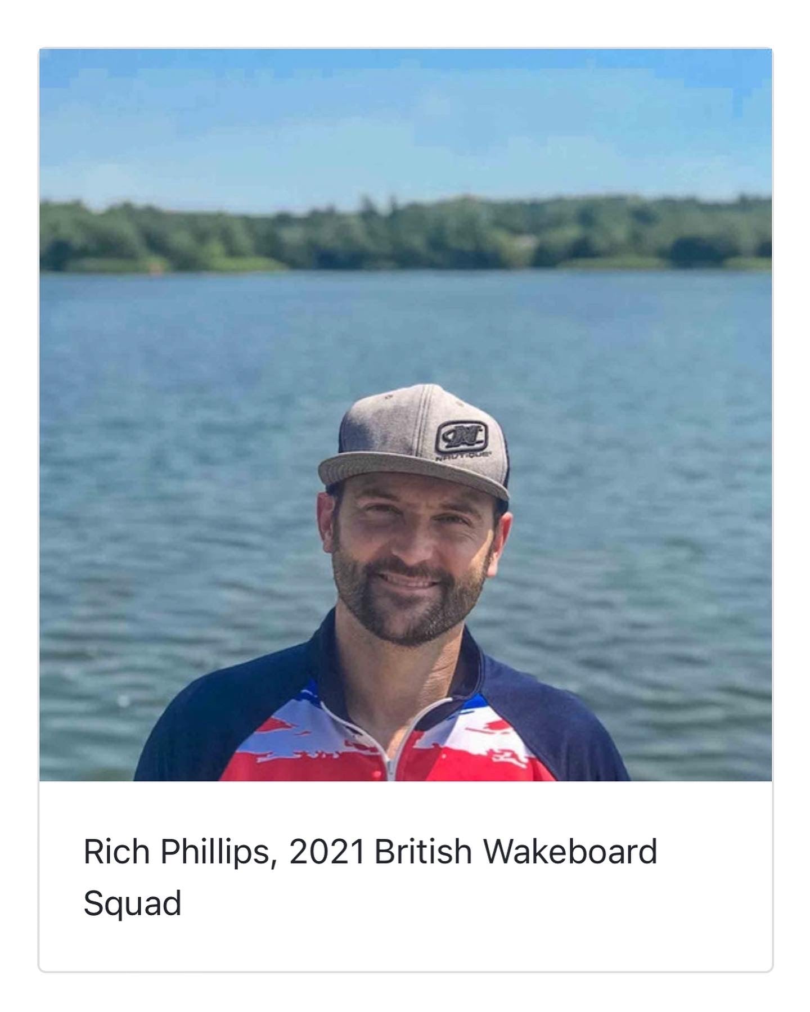
Task: Click the Nautique logo on the cap
Action: 461,436
